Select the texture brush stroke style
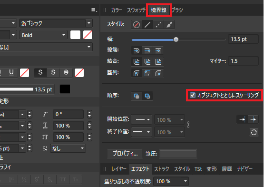Viewport: 264px width, 187px height. (x=169, y=25)
